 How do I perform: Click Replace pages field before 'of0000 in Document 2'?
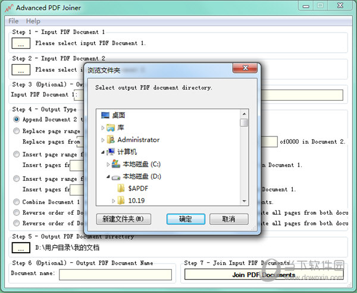[269, 142]
